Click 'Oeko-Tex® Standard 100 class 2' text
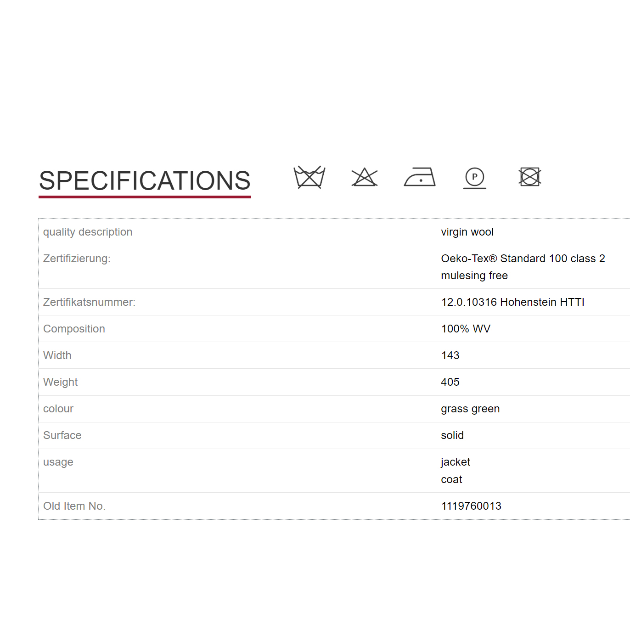 pos(523,259)
